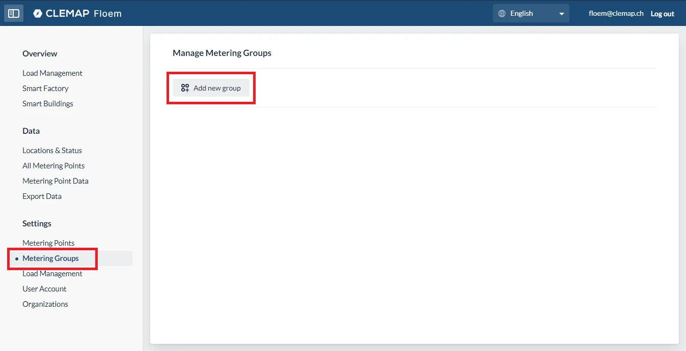Click the floem@clemap.ch account email
Image resolution: width=686 pixels, height=351 pixels.
coord(616,14)
